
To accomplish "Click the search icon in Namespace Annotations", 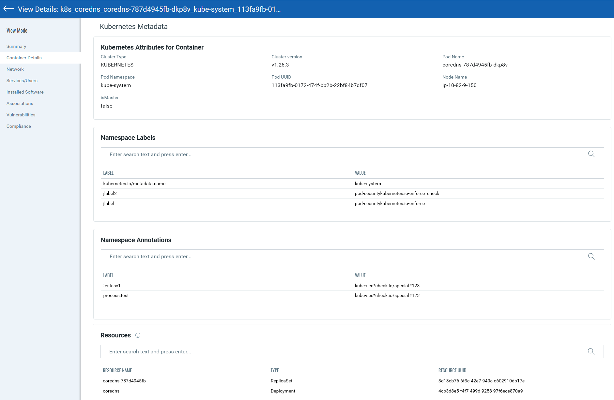I will [591, 257].
